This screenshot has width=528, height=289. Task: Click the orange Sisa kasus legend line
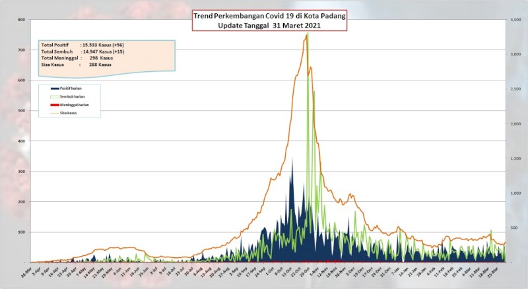[x=55, y=113]
